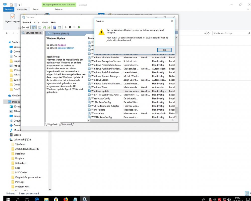Click the back arrow in Services toolbar
This screenshot has height=201, width=251.
tap(23, 27)
